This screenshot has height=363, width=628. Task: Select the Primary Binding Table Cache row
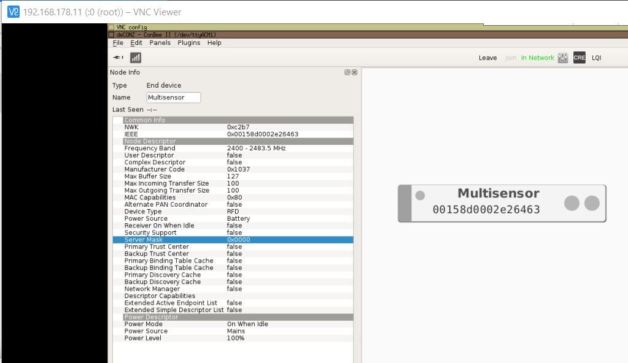tap(233, 261)
